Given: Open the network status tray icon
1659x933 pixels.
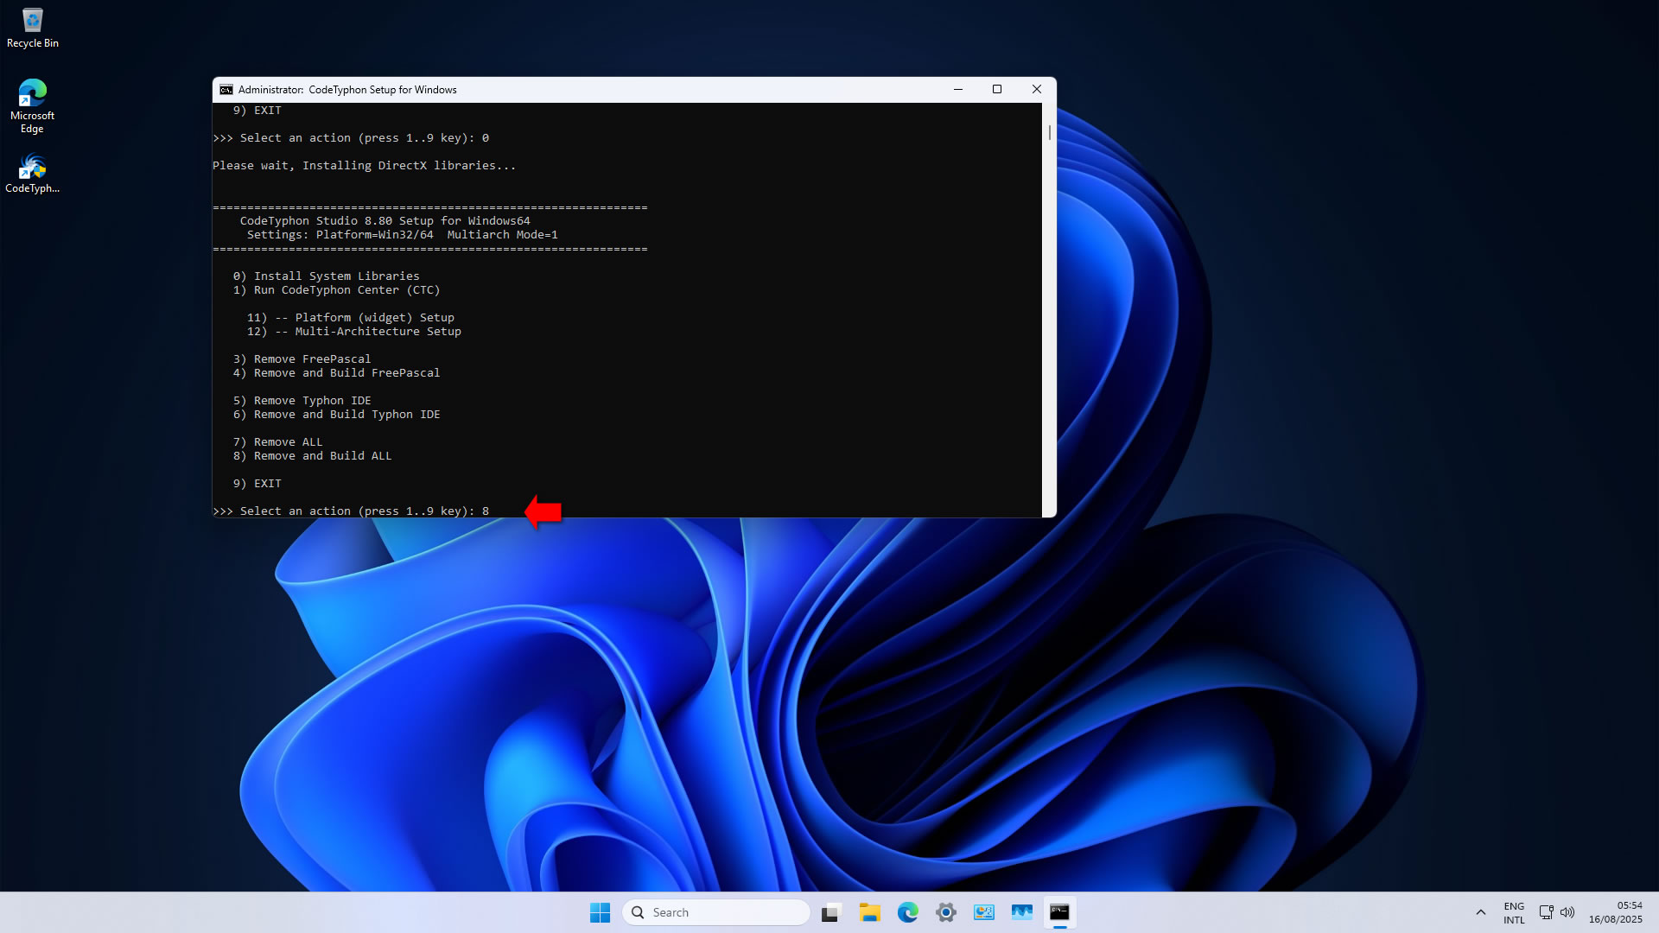Looking at the screenshot, I should tap(1546, 912).
